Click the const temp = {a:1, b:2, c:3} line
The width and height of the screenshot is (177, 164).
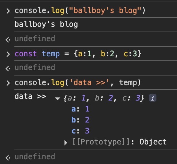click(x=78, y=54)
